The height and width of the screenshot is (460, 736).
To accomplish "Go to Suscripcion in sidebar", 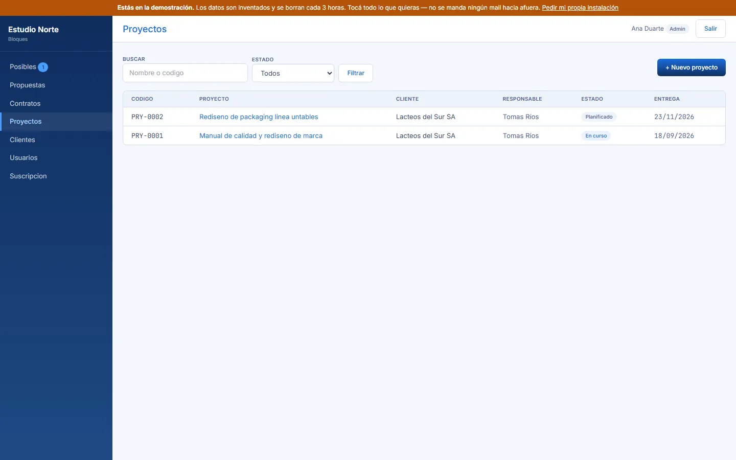I will 56,176.
